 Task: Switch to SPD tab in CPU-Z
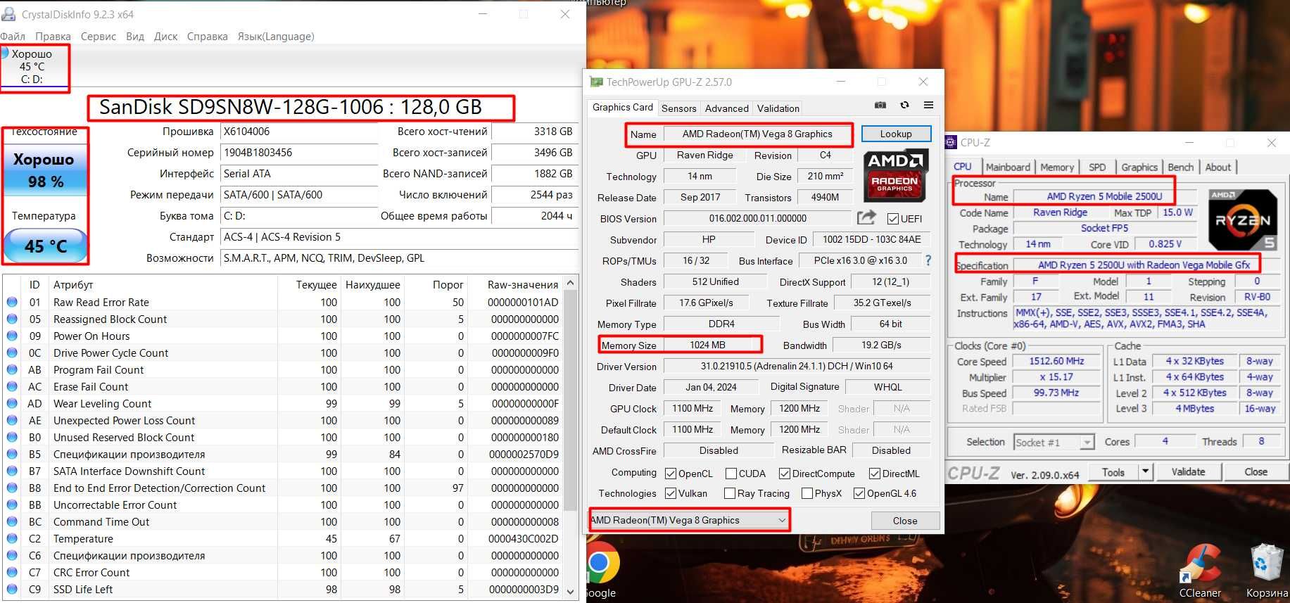pos(1097,167)
